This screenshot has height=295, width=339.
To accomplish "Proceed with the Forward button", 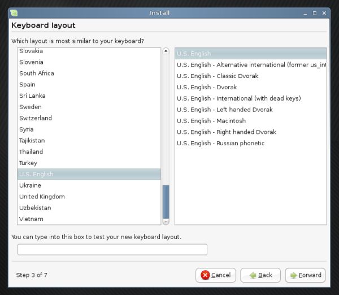I will (305, 275).
